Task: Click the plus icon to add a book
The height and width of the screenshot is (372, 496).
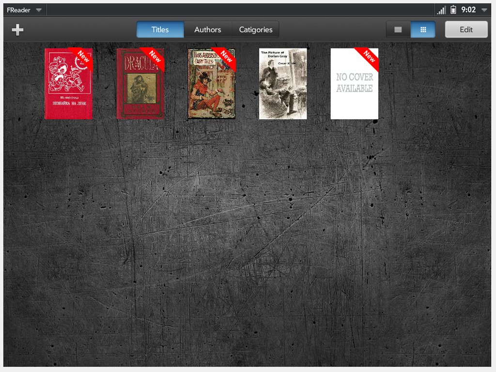Action: click(17, 30)
